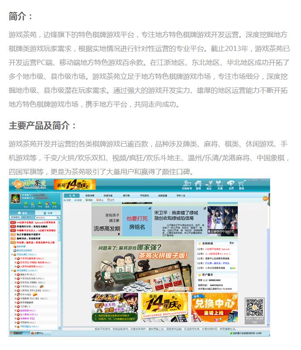Expand the 摸鱼大亨 tree entry

point(15,275)
